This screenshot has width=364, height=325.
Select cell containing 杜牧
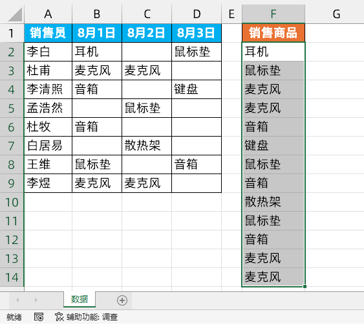point(48,127)
